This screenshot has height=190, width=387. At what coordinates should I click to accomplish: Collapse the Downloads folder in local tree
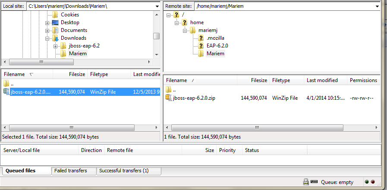click(47, 38)
